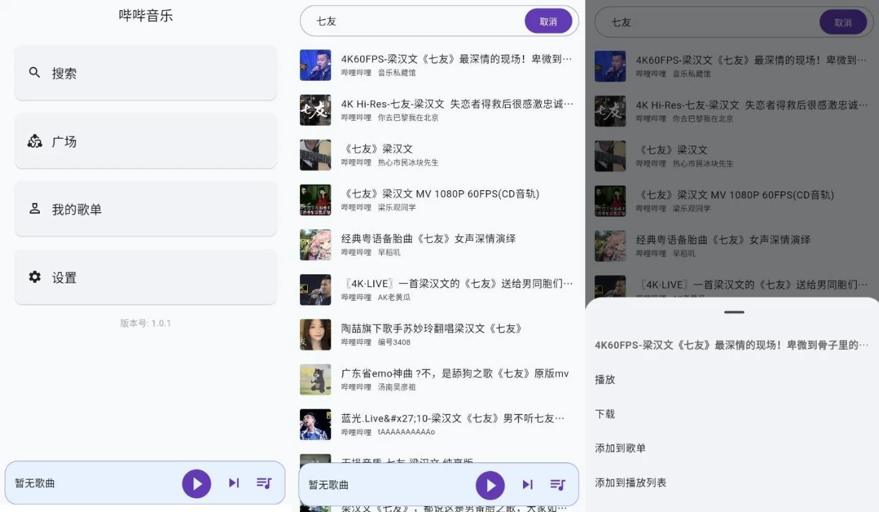The width and height of the screenshot is (879, 512).
Task: Open 设置 using the gear icon
Action: pyautogui.click(x=35, y=277)
